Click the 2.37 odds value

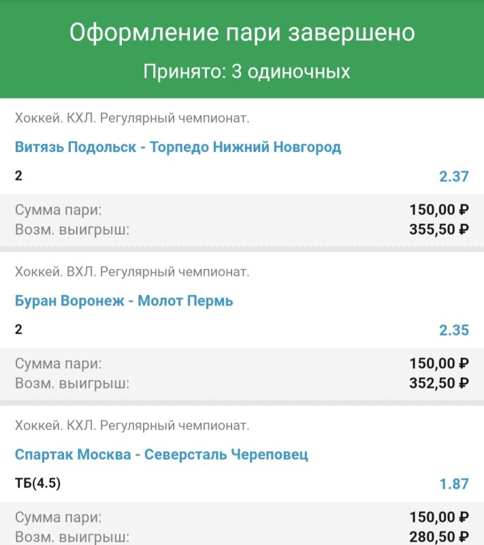point(453,176)
